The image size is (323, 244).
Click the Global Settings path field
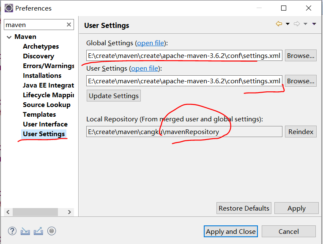[184, 55]
